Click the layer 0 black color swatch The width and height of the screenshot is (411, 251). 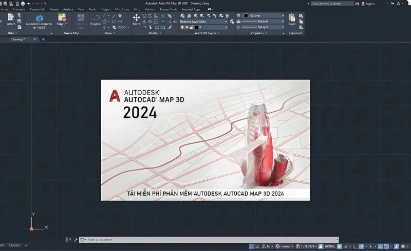(197, 27)
